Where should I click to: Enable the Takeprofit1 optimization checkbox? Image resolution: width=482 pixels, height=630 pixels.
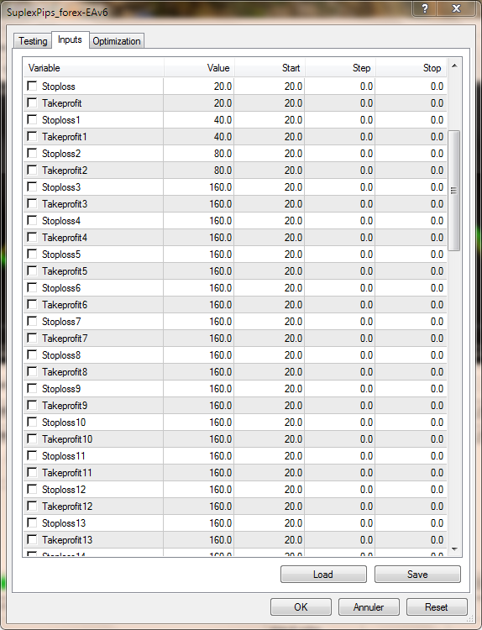[32, 136]
